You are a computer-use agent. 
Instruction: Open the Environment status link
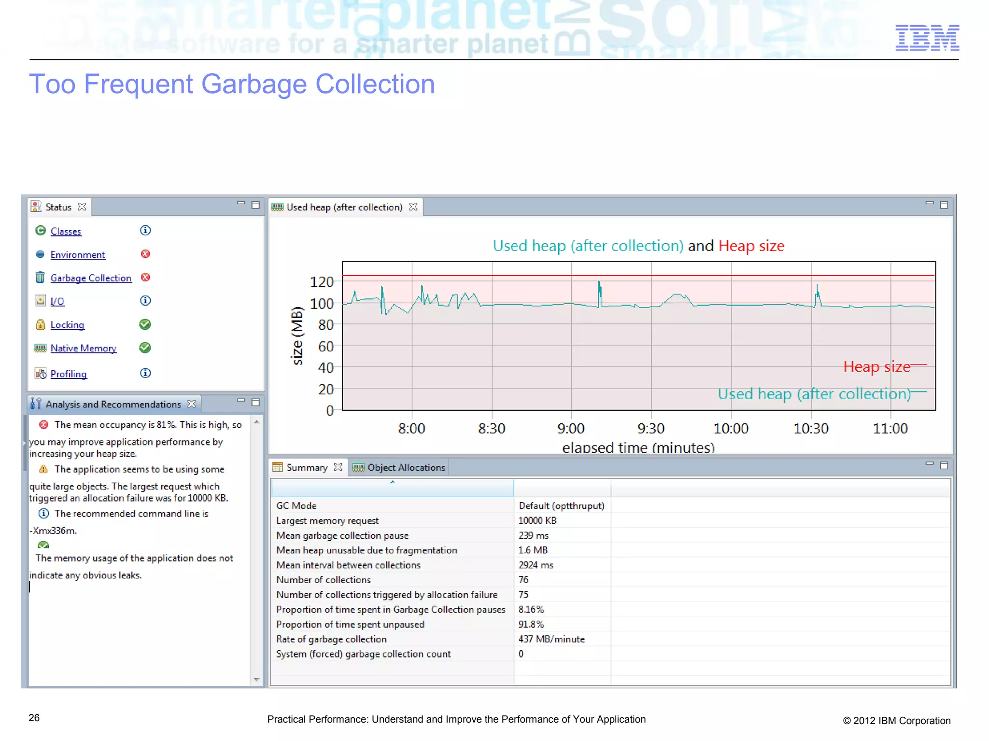click(78, 254)
